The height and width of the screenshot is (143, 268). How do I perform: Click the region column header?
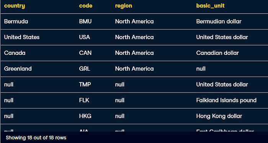point(124,6)
